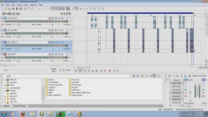Select the 8packs folder in Explorer
The image size is (208, 117).
pos(50,80)
